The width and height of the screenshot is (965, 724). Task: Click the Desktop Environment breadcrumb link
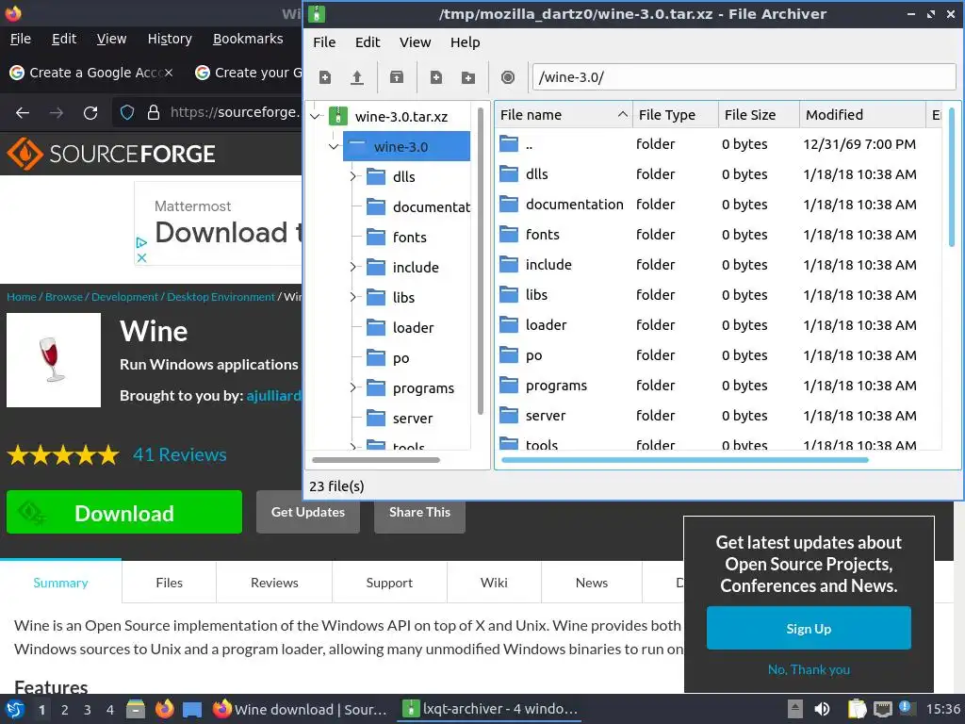tap(221, 297)
